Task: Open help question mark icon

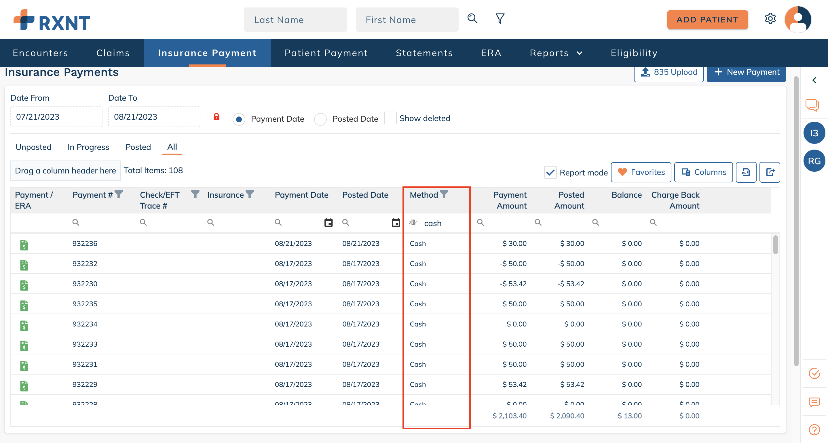Action: tap(814, 429)
